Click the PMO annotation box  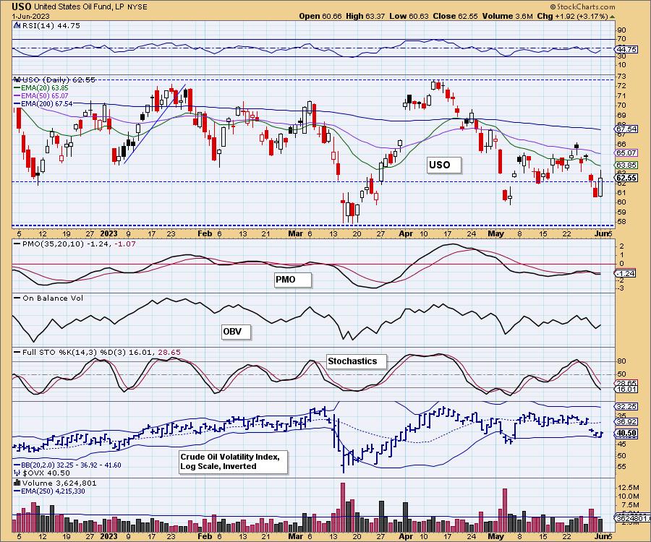tap(292, 280)
